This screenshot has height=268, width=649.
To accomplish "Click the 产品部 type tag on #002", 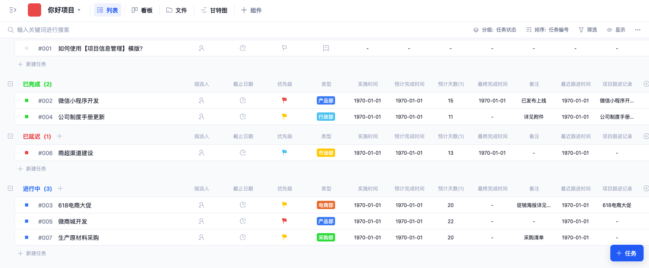I will (x=326, y=100).
